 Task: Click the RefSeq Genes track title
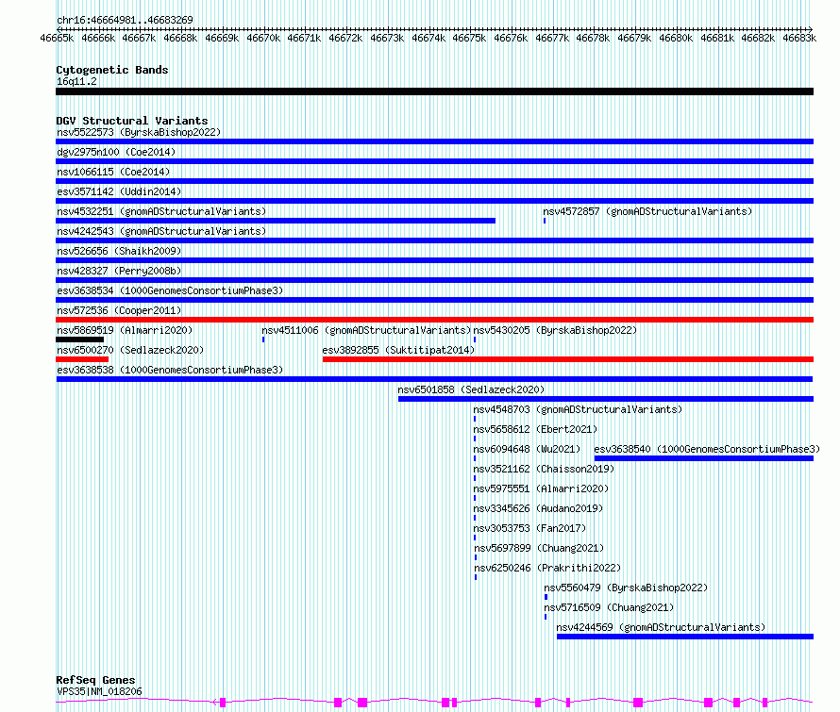pyautogui.click(x=95, y=680)
